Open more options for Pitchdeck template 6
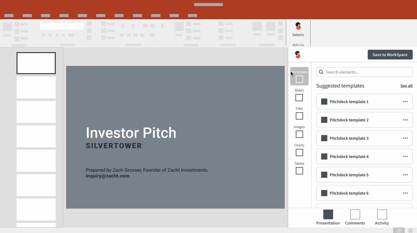 tap(405, 193)
